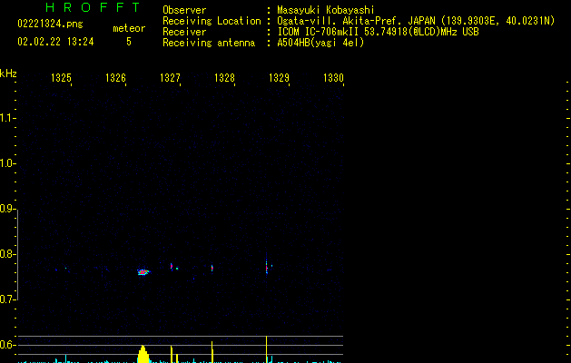This screenshot has height=363, width=571.
Task: Click the 0.9 kHz frequency tick label
Action: click(7, 209)
